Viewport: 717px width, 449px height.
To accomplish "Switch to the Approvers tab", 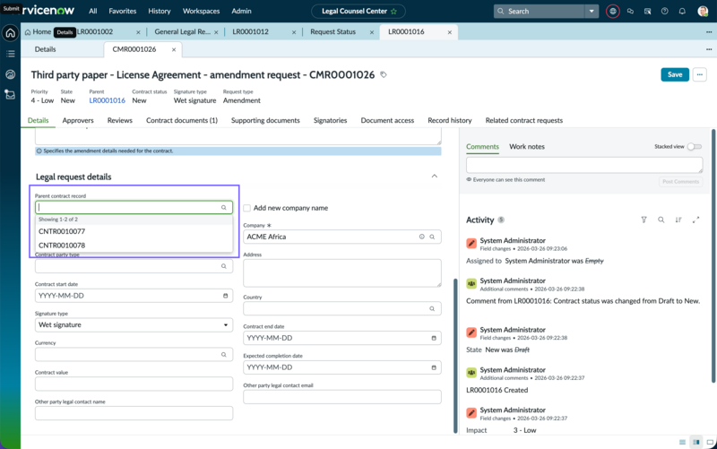I will 78,120.
